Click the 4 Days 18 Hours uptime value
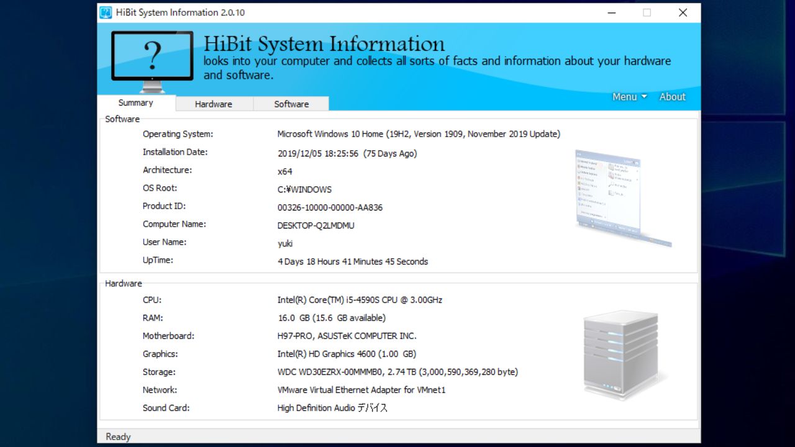Screen dimensions: 795x447 click(x=353, y=261)
